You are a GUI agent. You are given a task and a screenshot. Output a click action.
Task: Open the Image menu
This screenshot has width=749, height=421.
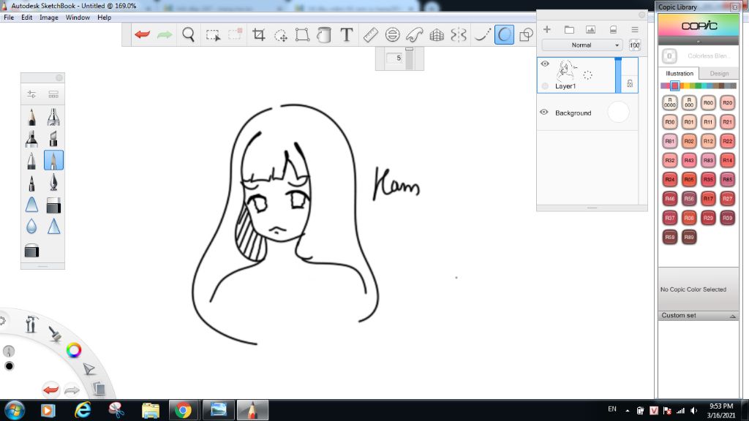coord(49,18)
